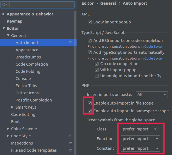Uncheck Enable auto-import in file scope
The image size is (172, 155).
coord(90,103)
